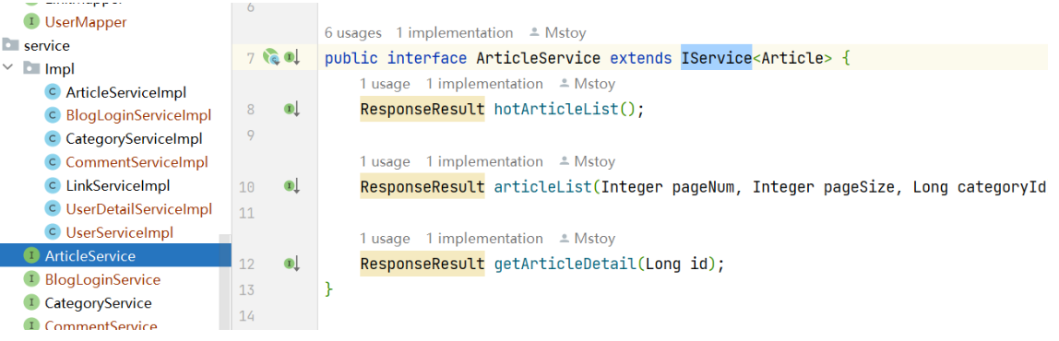Image resolution: width=1059 pixels, height=341 pixels.
Task: Click class icon beside ArticleServiceImpl
Action: tap(52, 92)
